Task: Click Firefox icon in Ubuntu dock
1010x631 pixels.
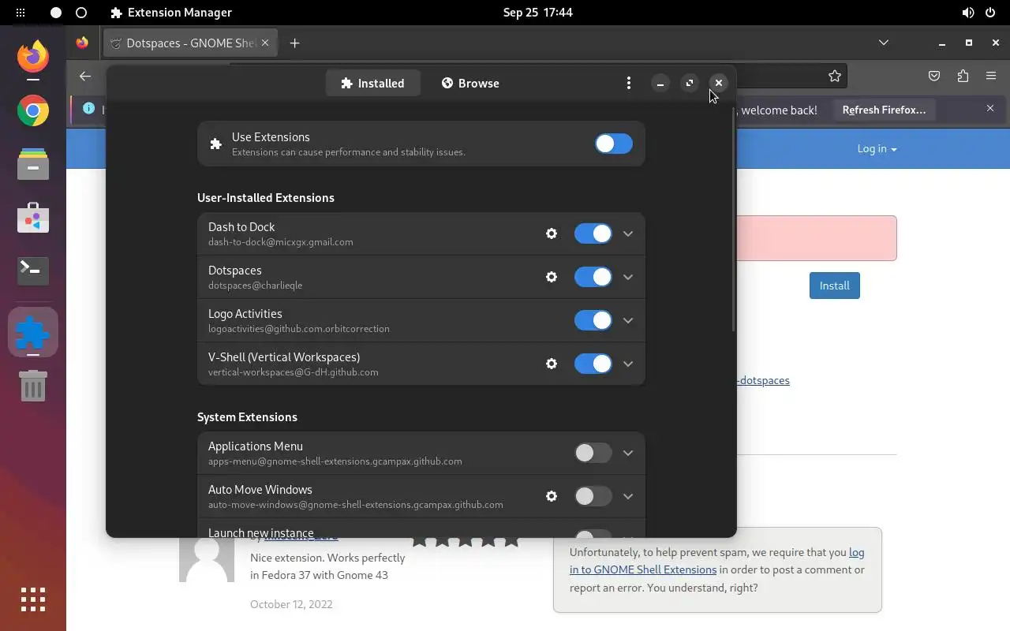Action: tap(33, 57)
